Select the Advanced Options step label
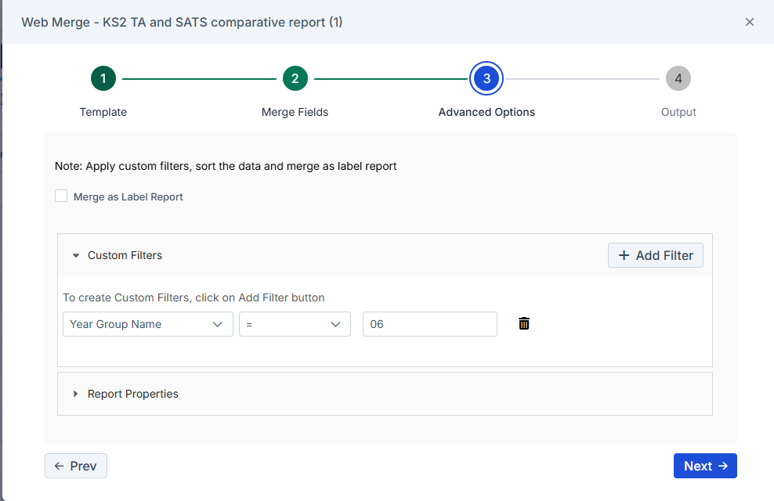This screenshot has width=774, height=501. [x=486, y=112]
